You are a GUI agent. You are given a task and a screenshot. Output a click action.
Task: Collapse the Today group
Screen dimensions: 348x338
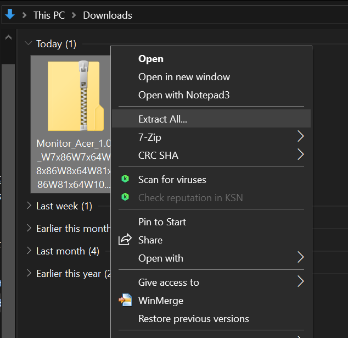(29, 44)
